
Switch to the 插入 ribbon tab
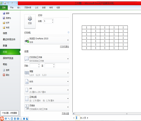[19, 8]
